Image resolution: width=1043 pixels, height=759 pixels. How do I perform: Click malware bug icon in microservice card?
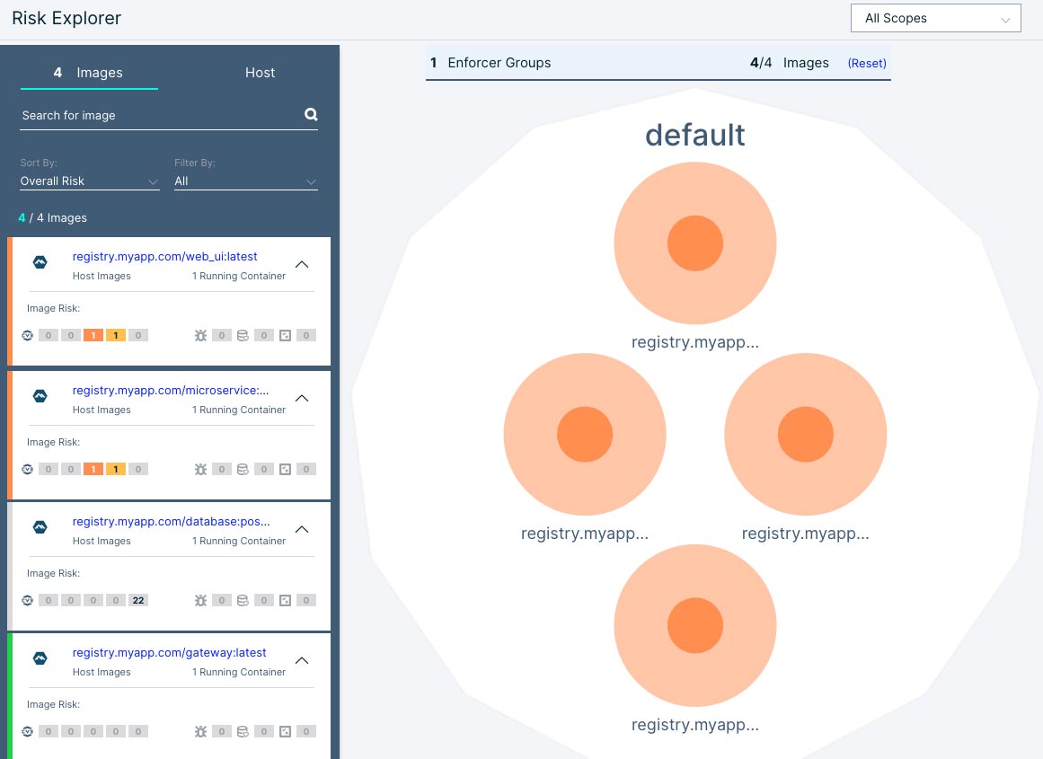click(200, 469)
